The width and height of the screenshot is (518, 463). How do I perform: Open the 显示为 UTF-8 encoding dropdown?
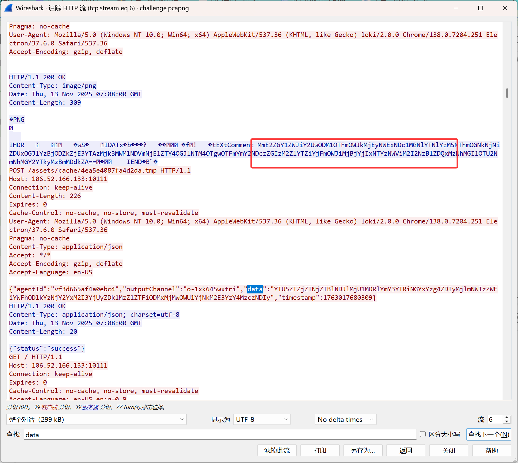coord(262,419)
